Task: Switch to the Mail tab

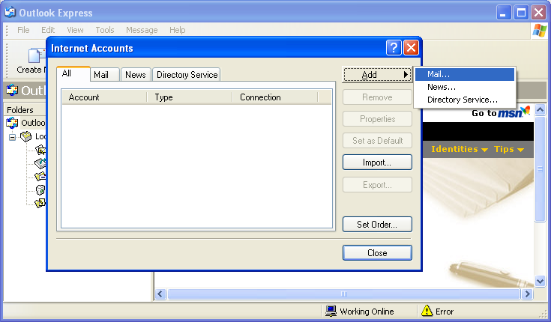Action: click(x=105, y=75)
